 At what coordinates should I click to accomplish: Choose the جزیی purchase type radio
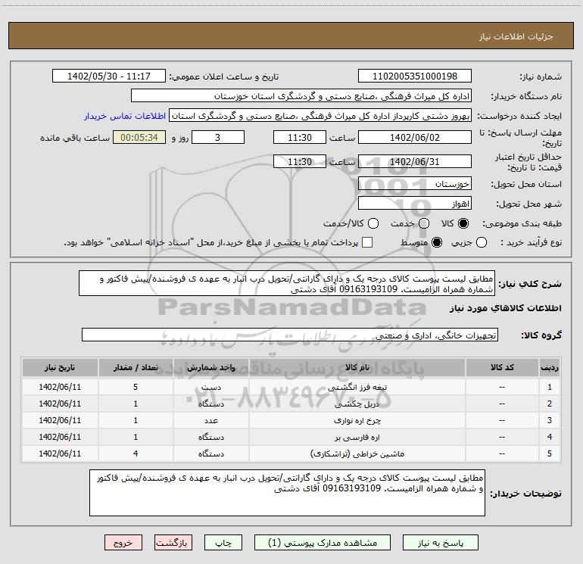coord(482,243)
